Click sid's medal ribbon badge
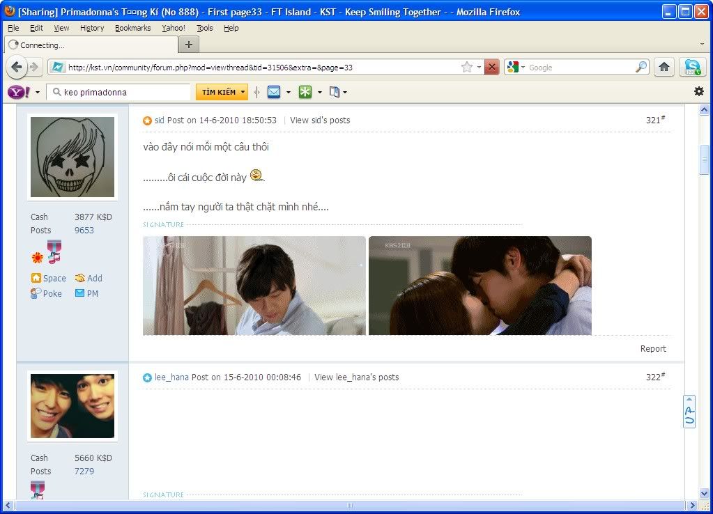713x514 pixels. (54, 251)
